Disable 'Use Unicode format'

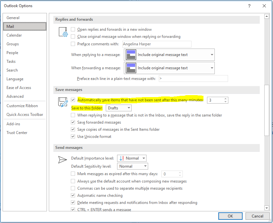click(73, 136)
